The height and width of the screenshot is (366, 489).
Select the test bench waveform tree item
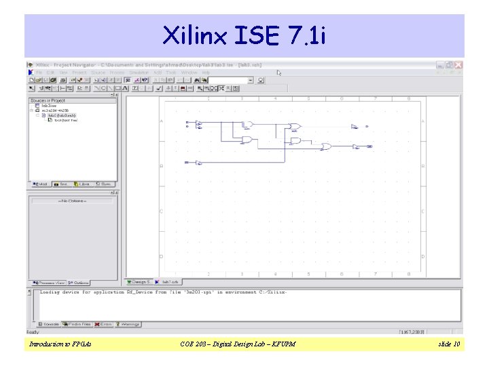point(66,120)
